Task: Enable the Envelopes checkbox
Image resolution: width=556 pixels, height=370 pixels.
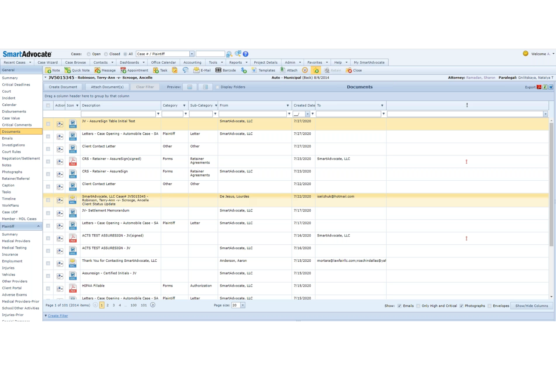Action: click(x=490, y=306)
